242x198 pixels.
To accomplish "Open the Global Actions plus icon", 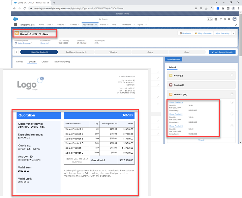I will 216,19.
